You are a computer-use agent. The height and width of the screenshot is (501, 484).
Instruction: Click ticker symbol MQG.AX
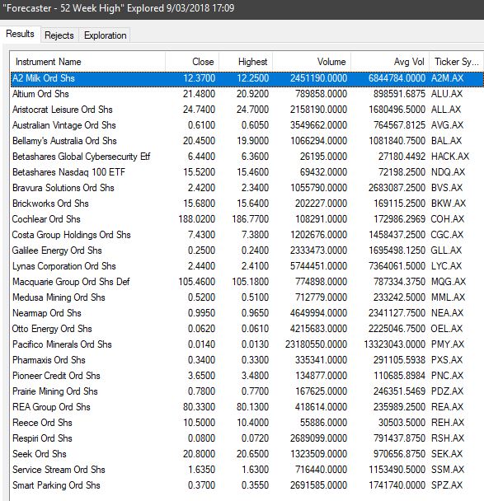(x=449, y=282)
